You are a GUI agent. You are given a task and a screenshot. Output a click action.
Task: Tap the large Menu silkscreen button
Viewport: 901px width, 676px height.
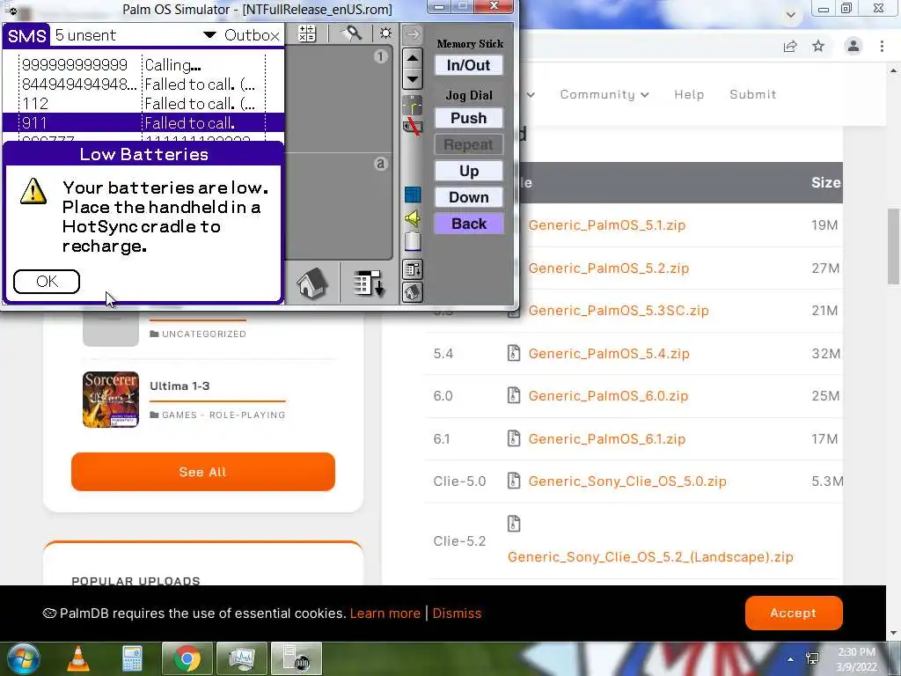pos(368,283)
